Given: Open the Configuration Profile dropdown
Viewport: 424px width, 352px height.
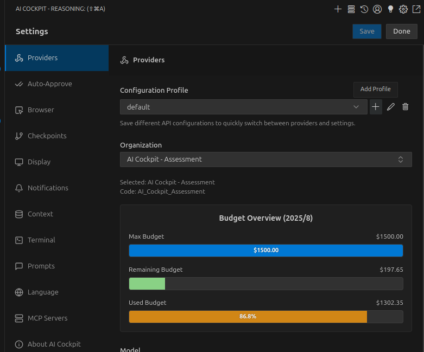Looking at the screenshot, I should point(243,107).
